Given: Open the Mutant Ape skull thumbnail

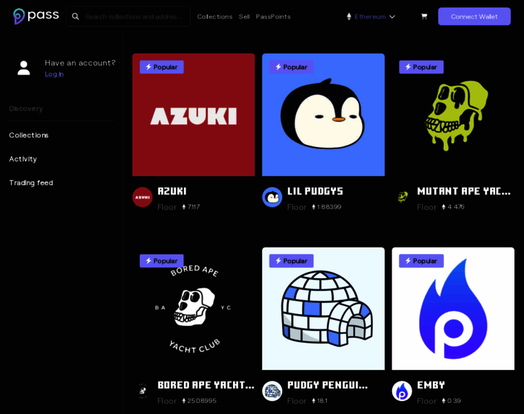Looking at the screenshot, I should [x=453, y=115].
